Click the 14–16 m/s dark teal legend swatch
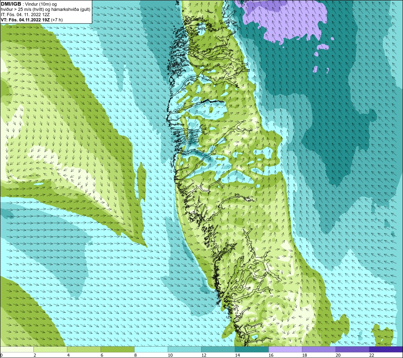 tap(252, 349)
